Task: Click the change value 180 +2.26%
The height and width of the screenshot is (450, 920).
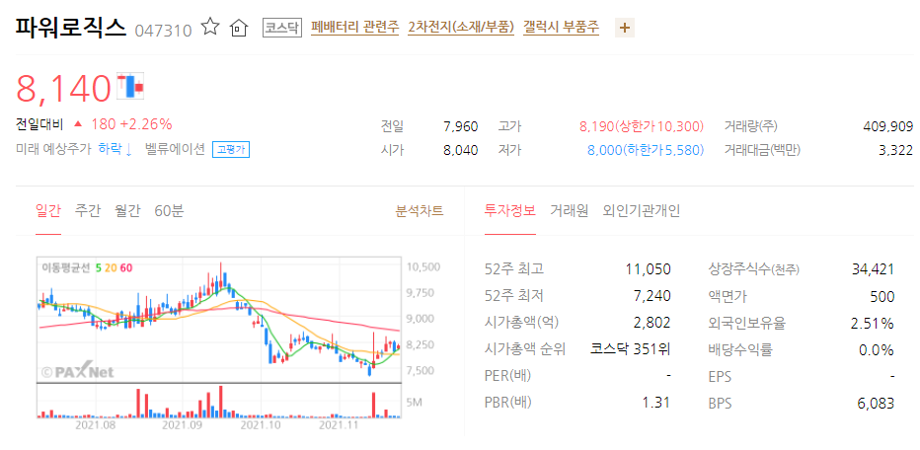Action: pyautogui.click(x=131, y=124)
